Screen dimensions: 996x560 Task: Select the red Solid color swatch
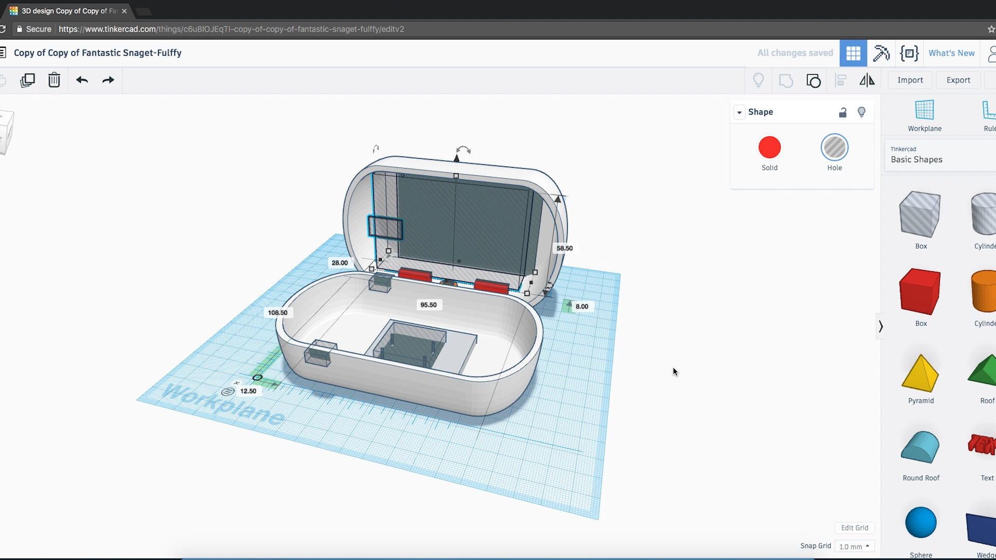pyautogui.click(x=770, y=146)
